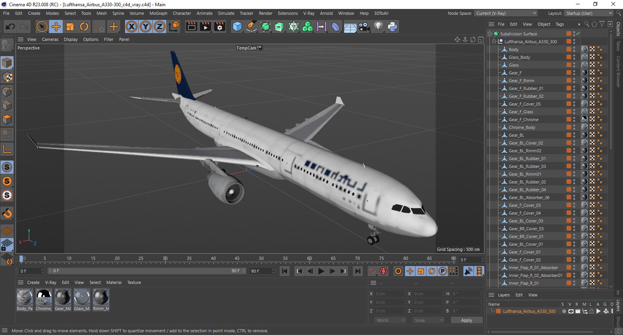The height and width of the screenshot is (335, 623).
Task: Click the Record Active Objects button
Action: click(x=373, y=271)
